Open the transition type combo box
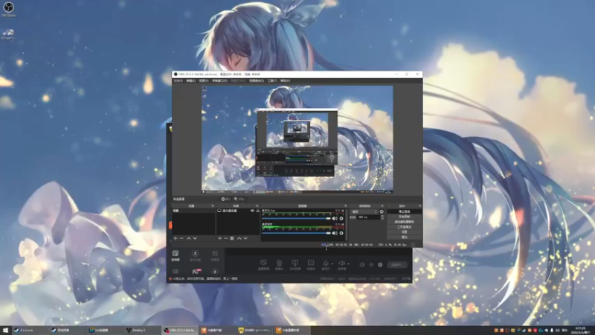Screen dimensions: 595x335 364,211
